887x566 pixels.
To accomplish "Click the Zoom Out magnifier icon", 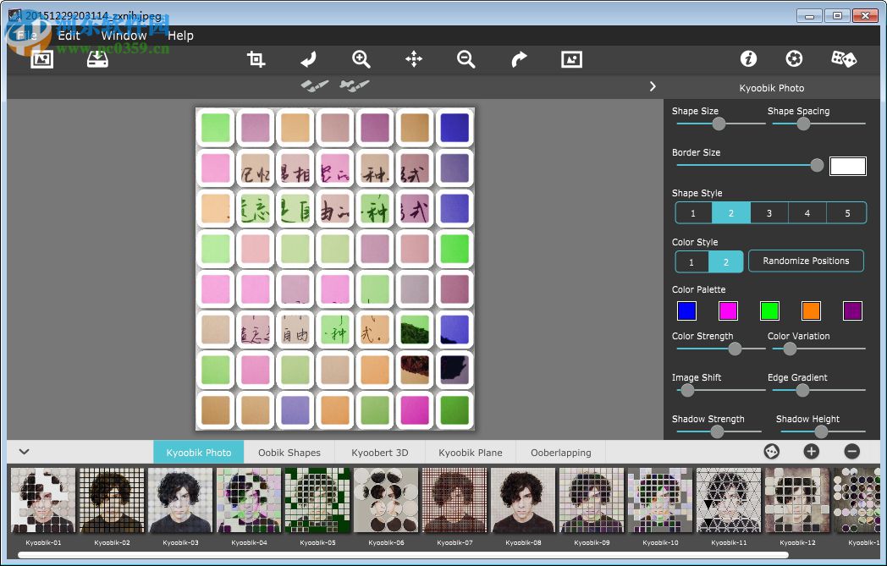I will point(466,59).
